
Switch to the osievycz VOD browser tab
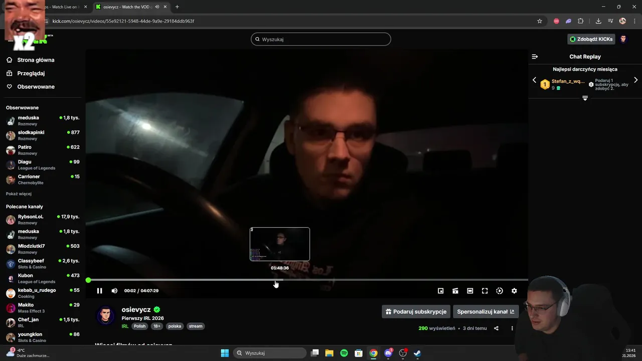pos(125,7)
